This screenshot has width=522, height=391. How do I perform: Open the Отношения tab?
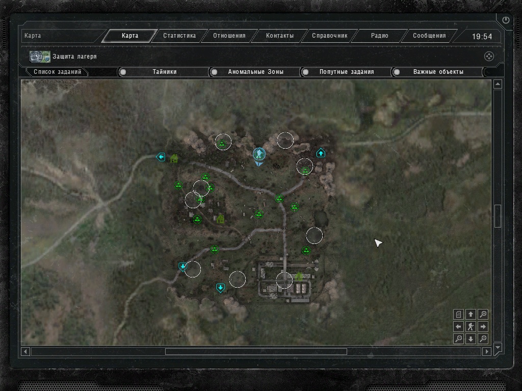pyautogui.click(x=229, y=36)
